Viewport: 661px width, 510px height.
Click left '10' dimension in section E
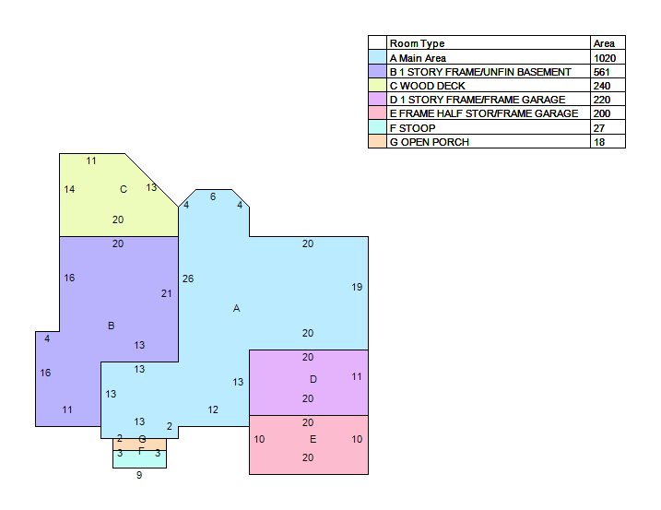[x=259, y=439]
